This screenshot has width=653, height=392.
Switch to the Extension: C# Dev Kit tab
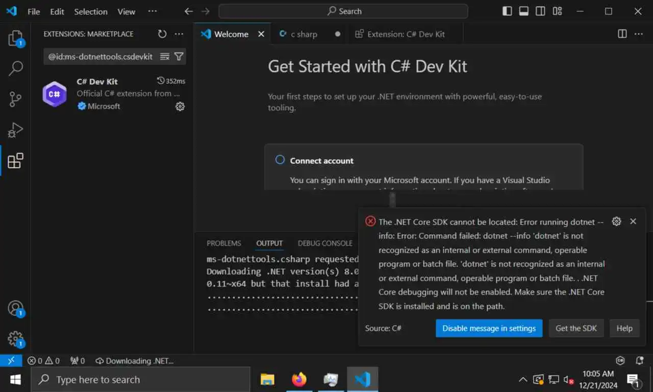[400, 34]
